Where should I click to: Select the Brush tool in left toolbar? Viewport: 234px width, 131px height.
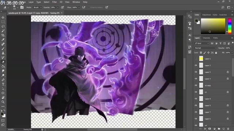pos(3,49)
